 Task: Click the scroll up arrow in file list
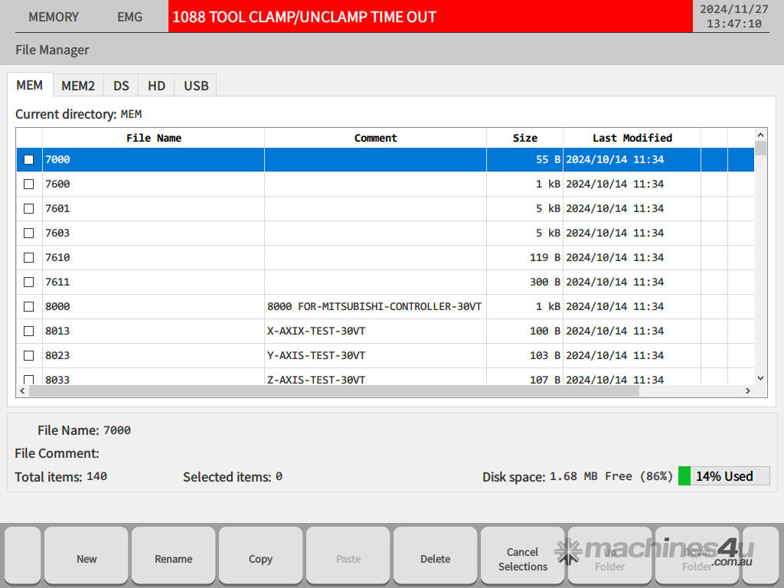[x=760, y=134]
